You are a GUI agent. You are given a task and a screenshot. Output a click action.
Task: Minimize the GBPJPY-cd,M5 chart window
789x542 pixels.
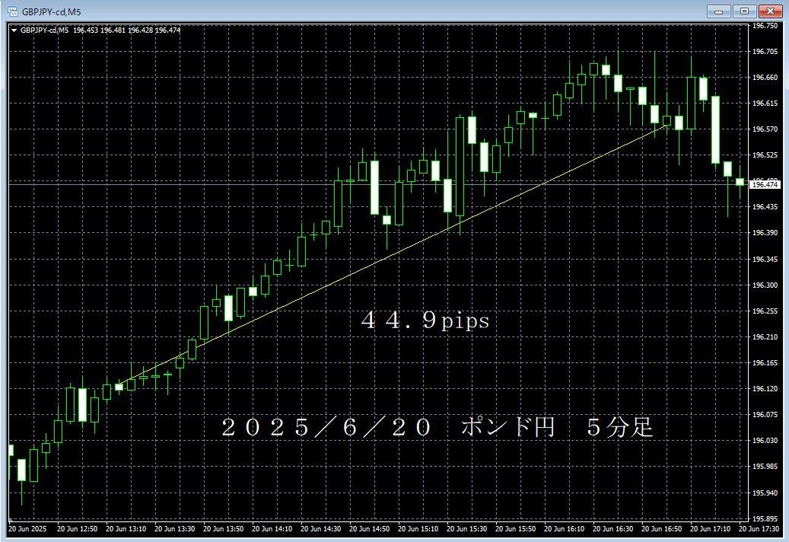[719, 11]
